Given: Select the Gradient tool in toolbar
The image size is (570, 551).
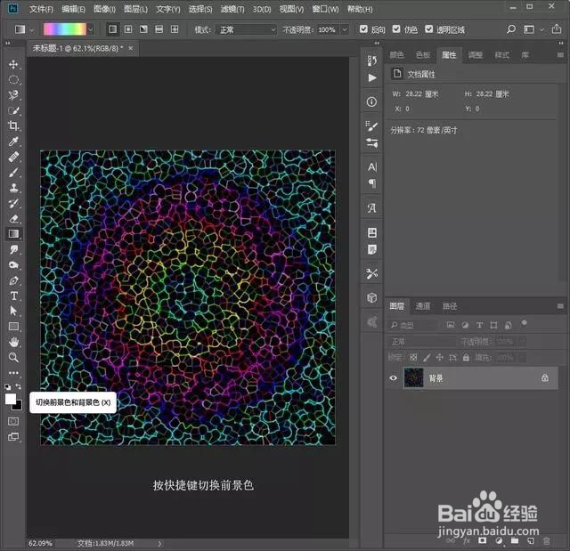Looking at the screenshot, I should click(x=13, y=234).
